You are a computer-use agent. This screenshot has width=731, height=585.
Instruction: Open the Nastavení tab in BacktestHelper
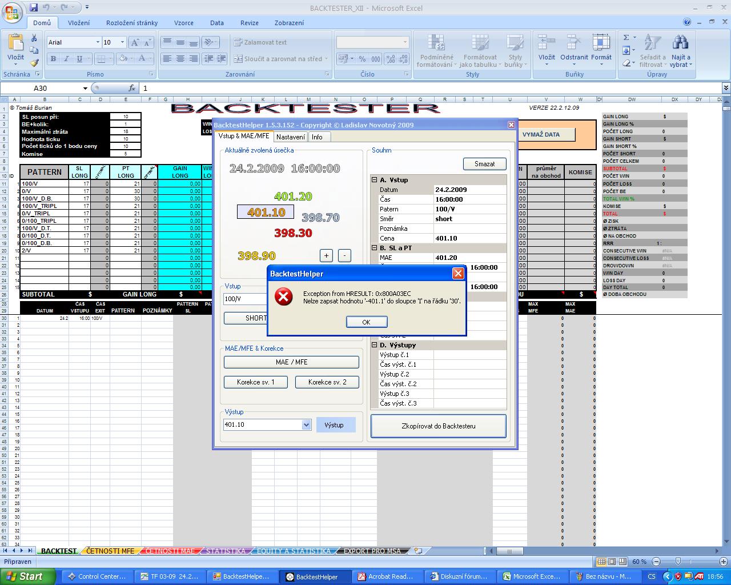click(291, 137)
